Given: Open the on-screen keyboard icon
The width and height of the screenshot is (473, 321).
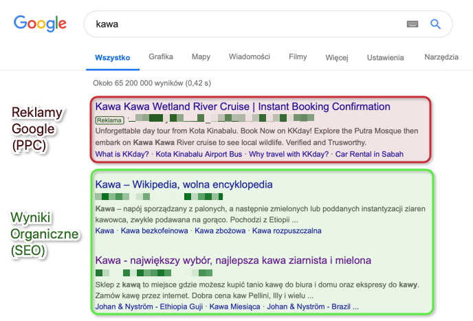Looking at the screenshot, I should [412, 24].
